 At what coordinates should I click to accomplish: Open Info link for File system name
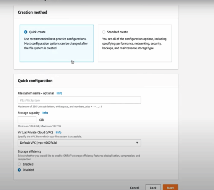[x=59, y=93]
